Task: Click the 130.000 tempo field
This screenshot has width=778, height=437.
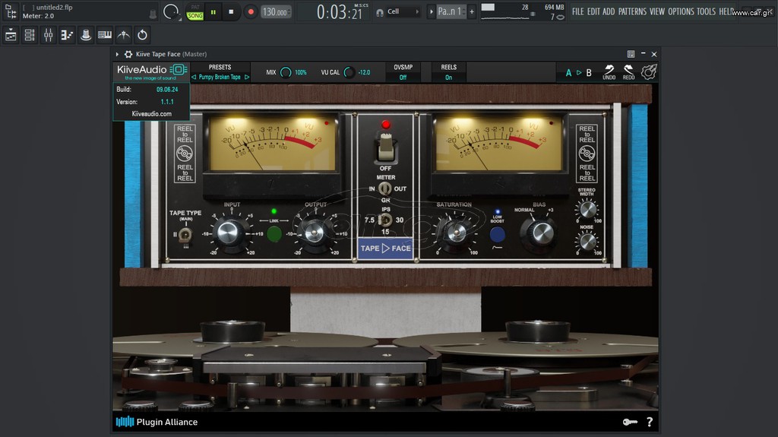Action: (277, 12)
